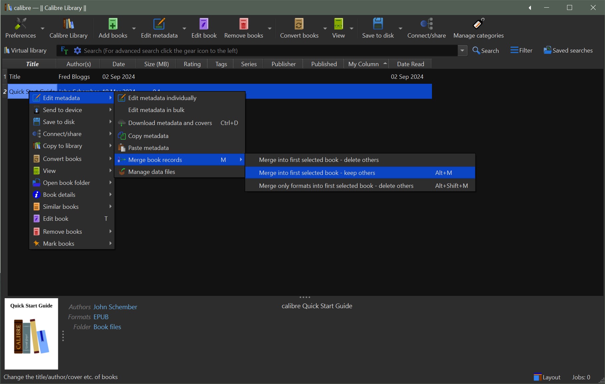The width and height of the screenshot is (605, 384).
Task: Click the Remove books toolbar icon
Action: pos(244,24)
